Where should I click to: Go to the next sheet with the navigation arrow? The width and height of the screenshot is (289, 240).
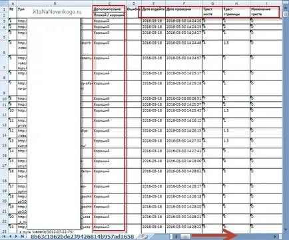tap(16, 237)
